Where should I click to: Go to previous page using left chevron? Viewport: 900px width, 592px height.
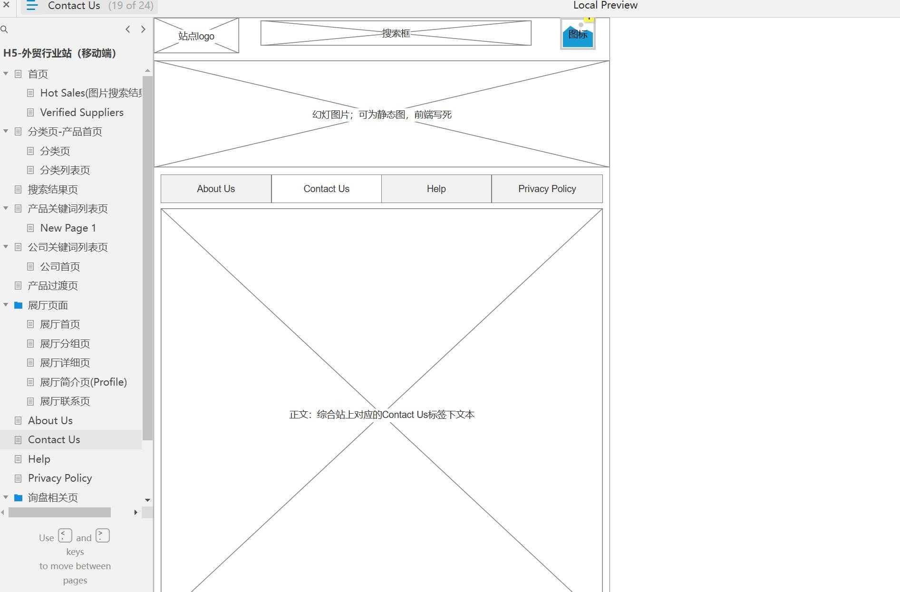click(128, 29)
